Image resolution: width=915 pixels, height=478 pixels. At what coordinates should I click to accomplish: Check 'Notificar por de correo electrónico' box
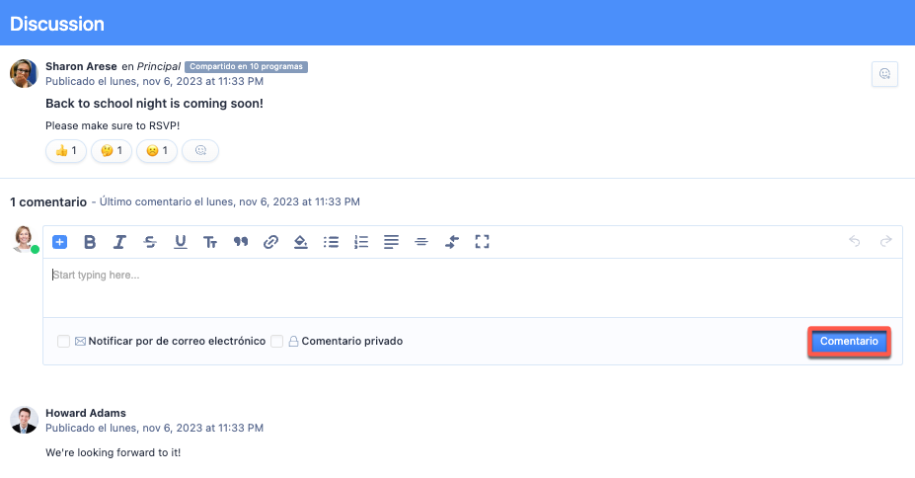click(x=64, y=342)
